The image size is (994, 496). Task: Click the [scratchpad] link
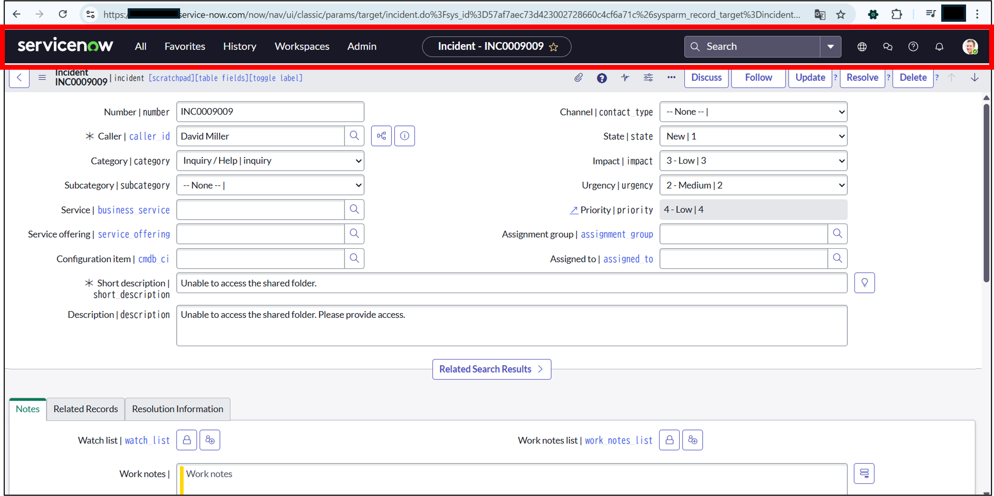pos(171,78)
